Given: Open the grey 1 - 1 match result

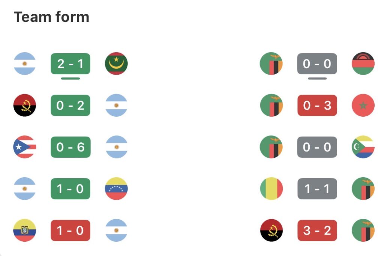Looking at the screenshot, I should (317, 188).
